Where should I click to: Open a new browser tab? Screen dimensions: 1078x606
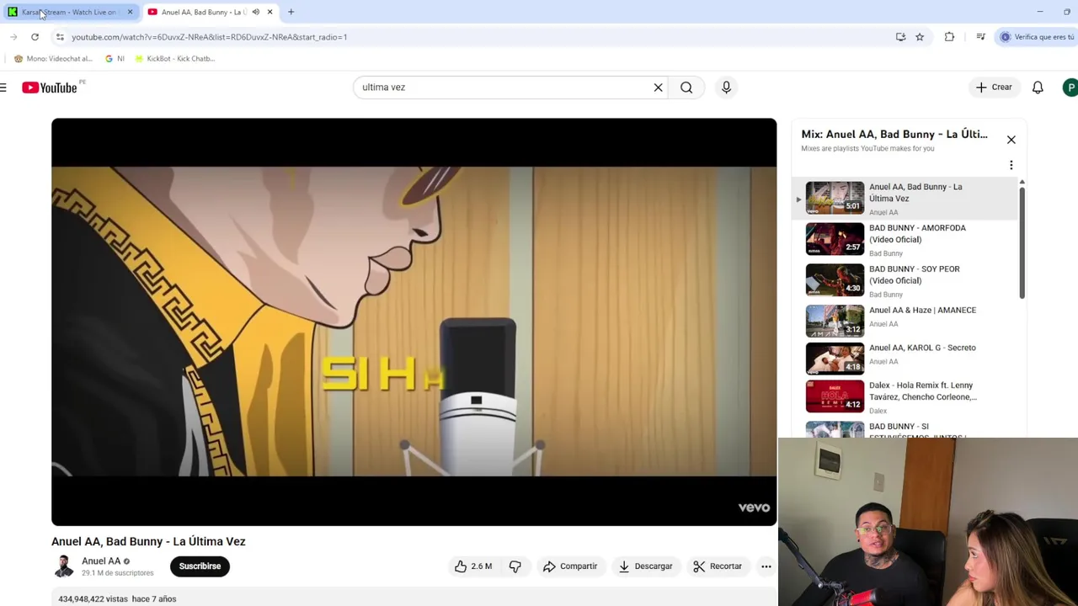(291, 12)
